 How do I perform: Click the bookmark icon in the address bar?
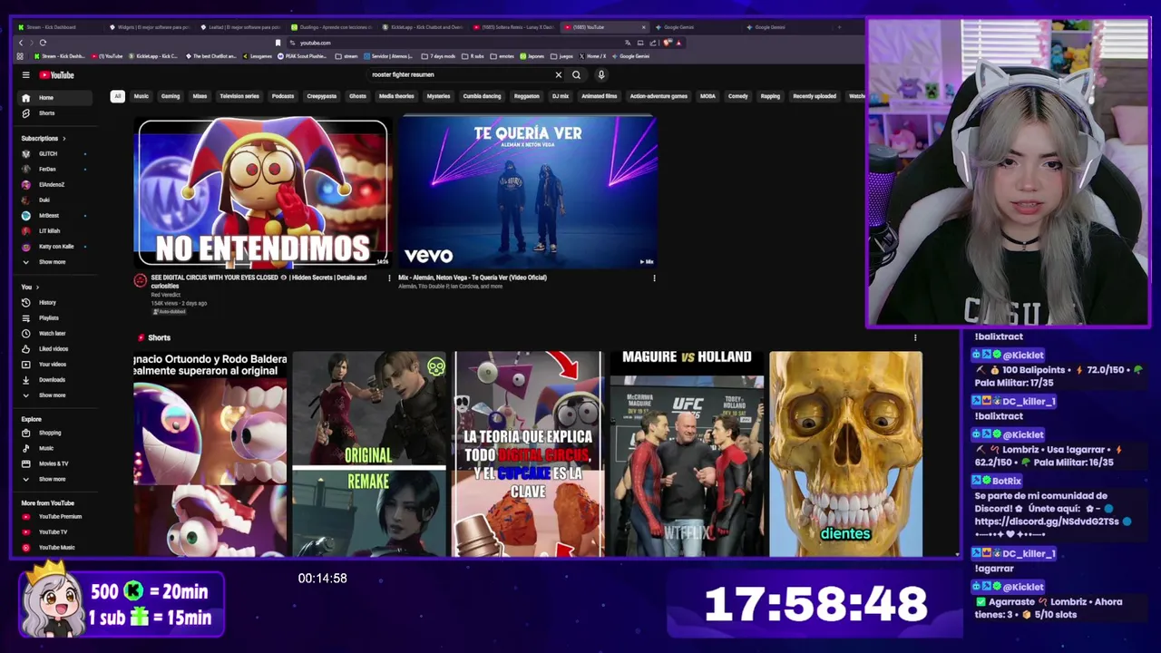point(278,43)
